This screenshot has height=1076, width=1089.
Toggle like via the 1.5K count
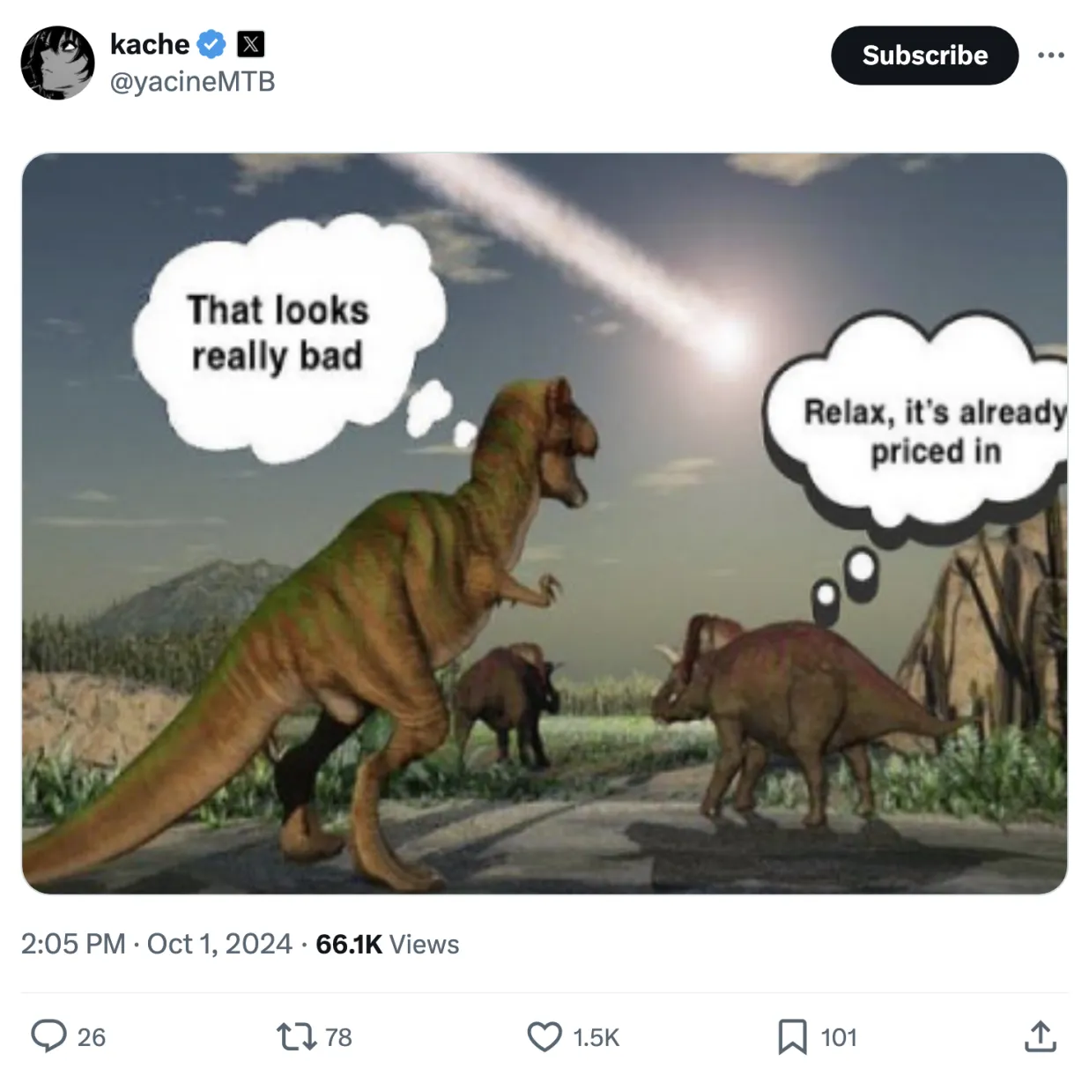pos(596,1037)
